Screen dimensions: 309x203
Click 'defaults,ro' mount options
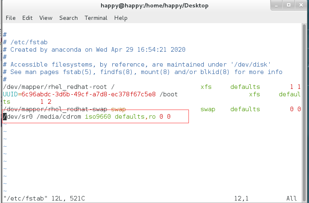tap(135, 117)
